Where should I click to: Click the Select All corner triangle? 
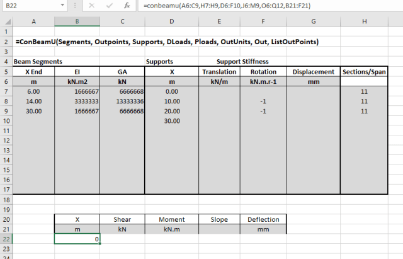(x=6, y=21)
